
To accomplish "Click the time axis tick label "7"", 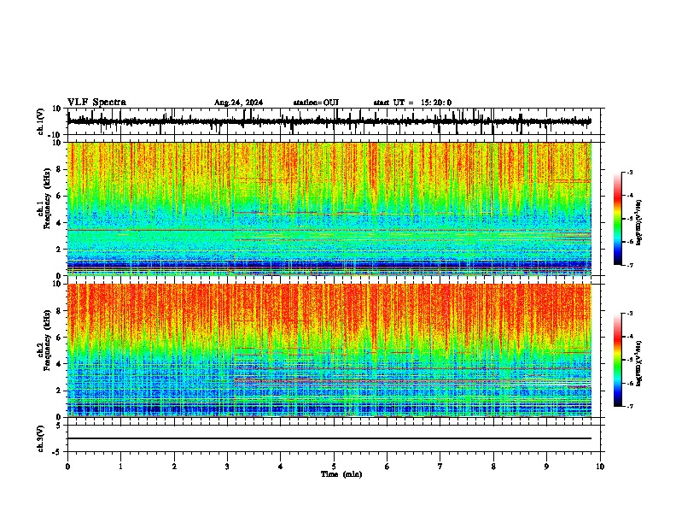I will (440, 467).
